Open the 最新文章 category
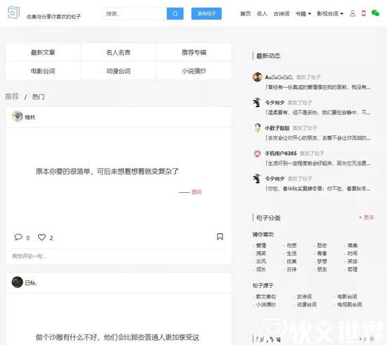This screenshot has height=345, width=387. coord(43,52)
